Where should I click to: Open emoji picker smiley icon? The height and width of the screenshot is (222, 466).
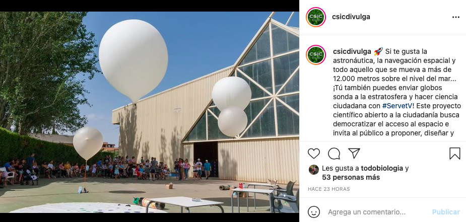coord(314,212)
